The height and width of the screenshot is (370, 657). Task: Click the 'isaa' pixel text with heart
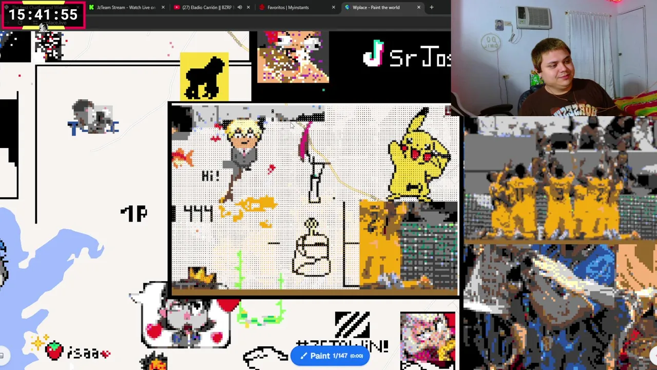coord(88,353)
